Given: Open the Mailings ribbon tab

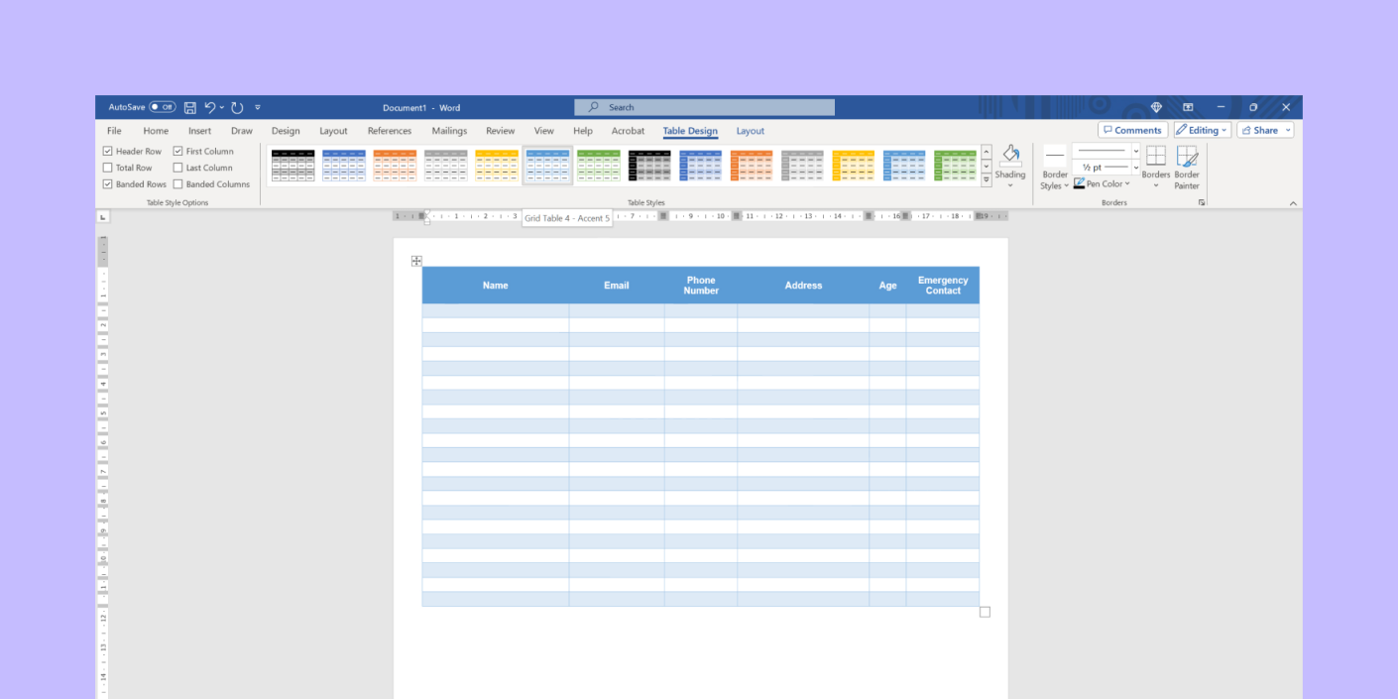Looking at the screenshot, I should (448, 130).
